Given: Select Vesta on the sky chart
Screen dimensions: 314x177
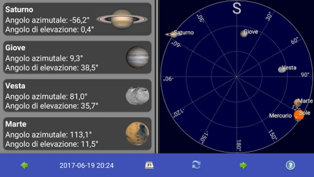Looking at the screenshot, I should (x=281, y=69).
